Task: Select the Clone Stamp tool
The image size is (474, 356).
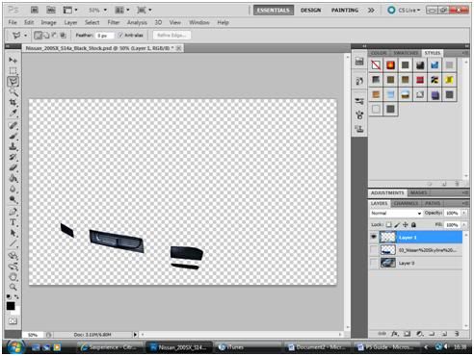Action: point(13,146)
